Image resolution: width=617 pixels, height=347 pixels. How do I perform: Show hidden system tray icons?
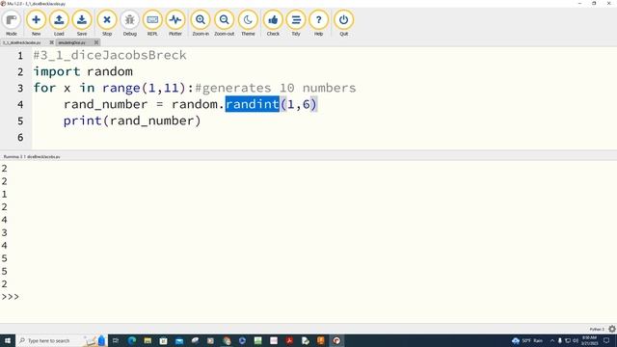(x=552, y=340)
